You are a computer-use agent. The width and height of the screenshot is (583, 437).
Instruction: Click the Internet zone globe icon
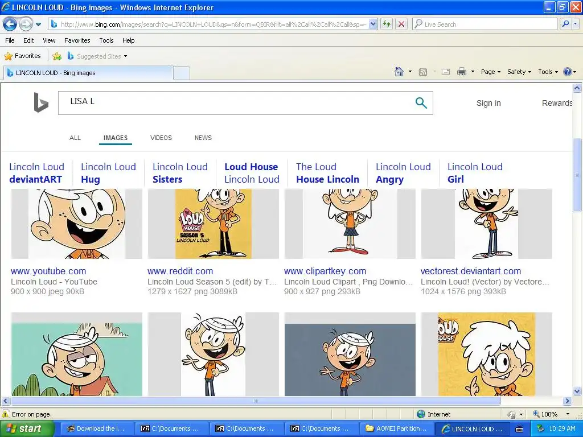pos(421,414)
